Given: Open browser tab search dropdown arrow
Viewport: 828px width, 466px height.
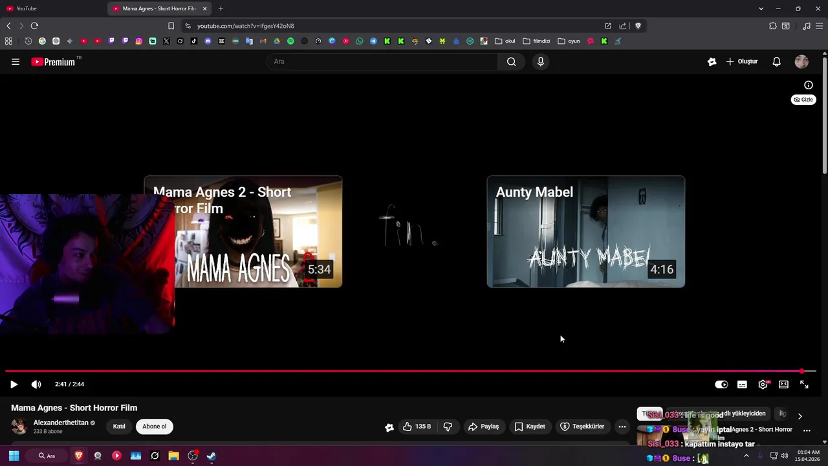Looking at the screenshot, I should pyautogui.click(x=761, y=8).
